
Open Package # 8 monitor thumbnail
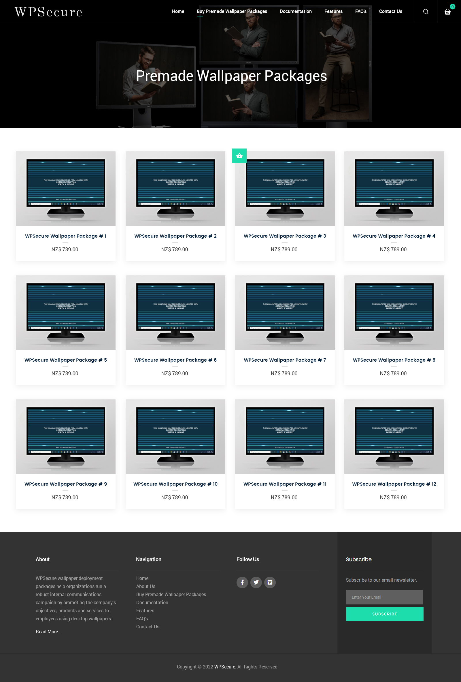[394, 313]
